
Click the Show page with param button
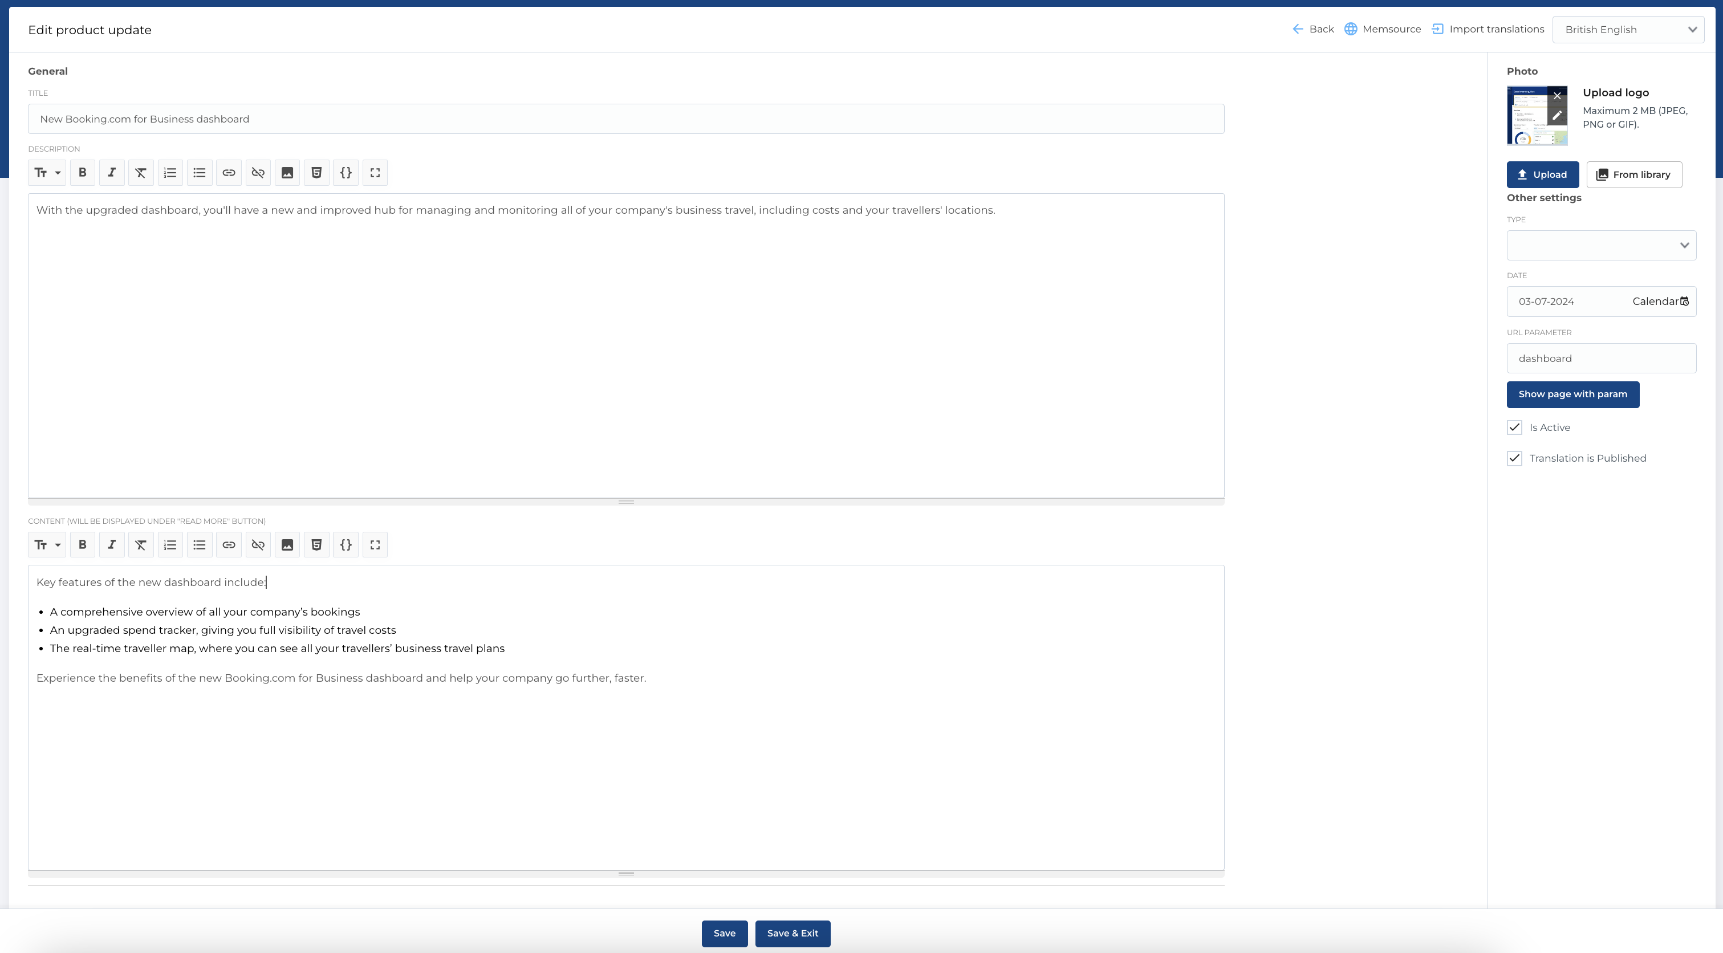point(1572,394)
